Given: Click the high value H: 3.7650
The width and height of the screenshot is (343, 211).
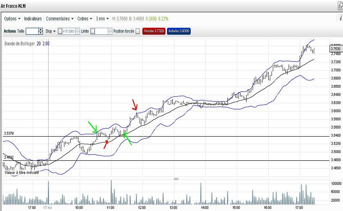Looking at the screenshot, I should point(120,19).
